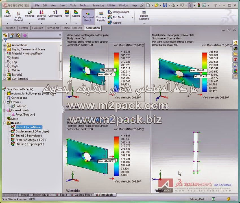Open the Edit menu

[45, 5]
